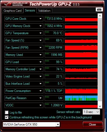107x132 pixels.
Task: Uncheck Continue refreshing in background checkbox
Action: [x=7, y=117]
